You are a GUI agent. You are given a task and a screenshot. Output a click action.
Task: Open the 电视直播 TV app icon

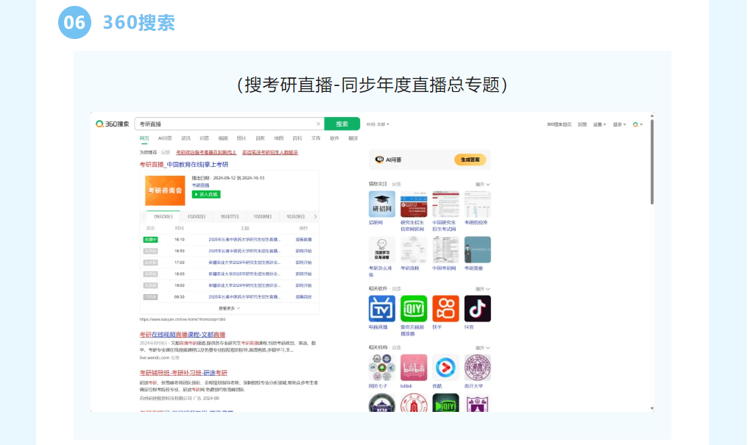pos(381,309)
